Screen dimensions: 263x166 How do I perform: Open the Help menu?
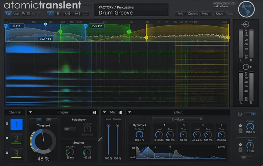[205, 14]
